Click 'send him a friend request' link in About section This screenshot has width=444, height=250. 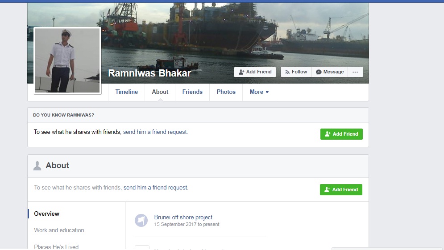coord(156,188)
